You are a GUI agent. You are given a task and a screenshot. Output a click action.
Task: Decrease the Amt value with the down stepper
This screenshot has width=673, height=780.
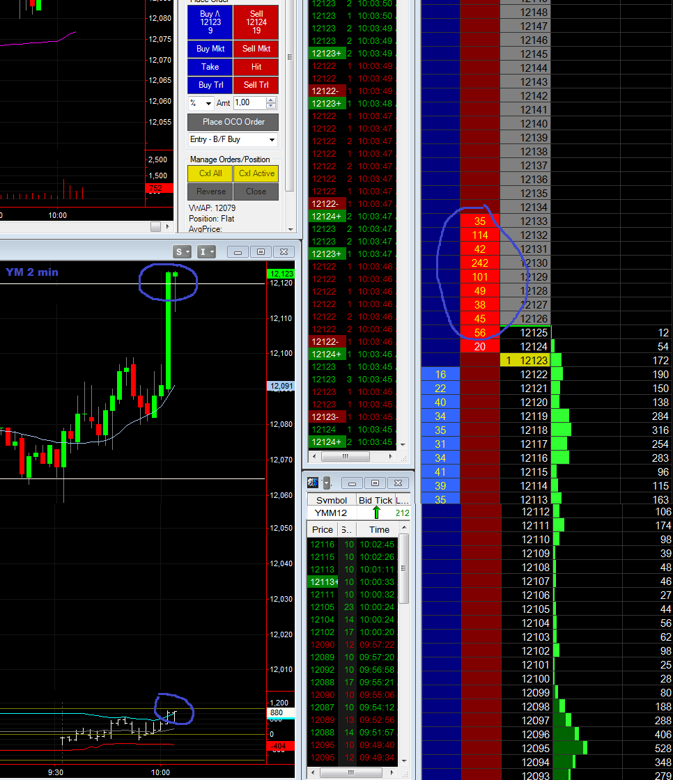coord(271,105)
